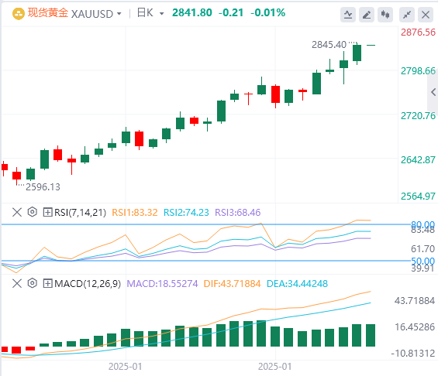The width and height of the screenshot is (438, 376).
Task: Open MACD indicator settings
Action: 33,283
